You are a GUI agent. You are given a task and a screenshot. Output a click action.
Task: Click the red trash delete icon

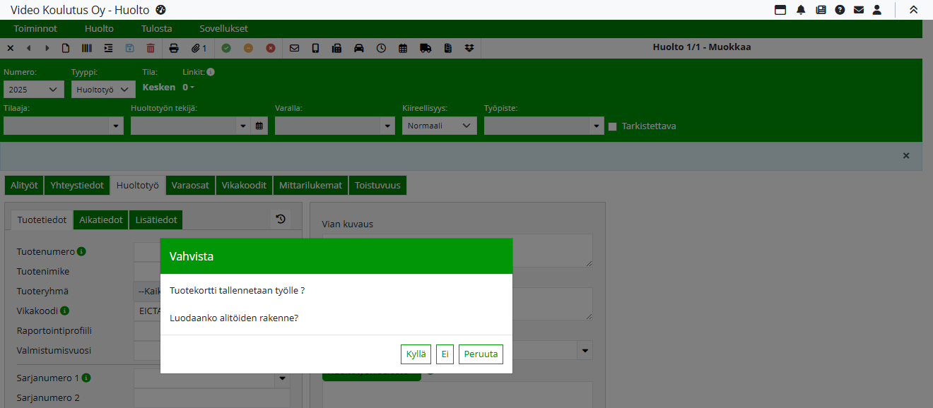point(151,48)
